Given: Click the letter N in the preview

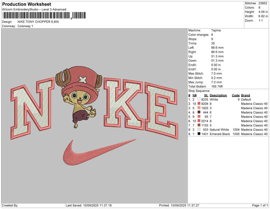Looking at the screenshot, I should point(33,108).
